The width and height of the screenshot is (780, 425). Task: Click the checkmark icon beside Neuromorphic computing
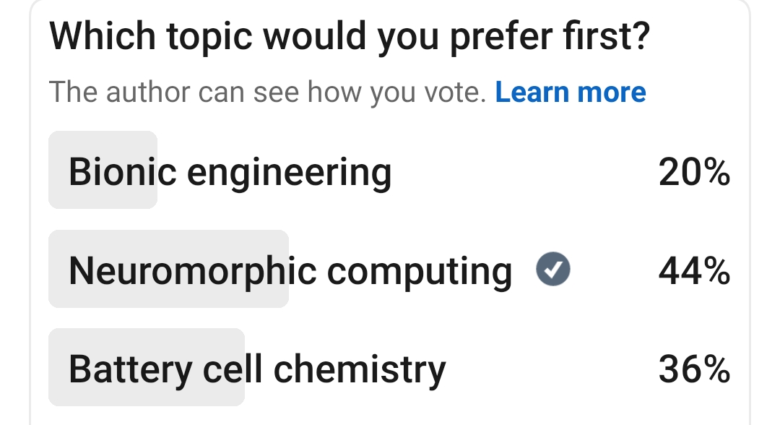tap(553, 270)
